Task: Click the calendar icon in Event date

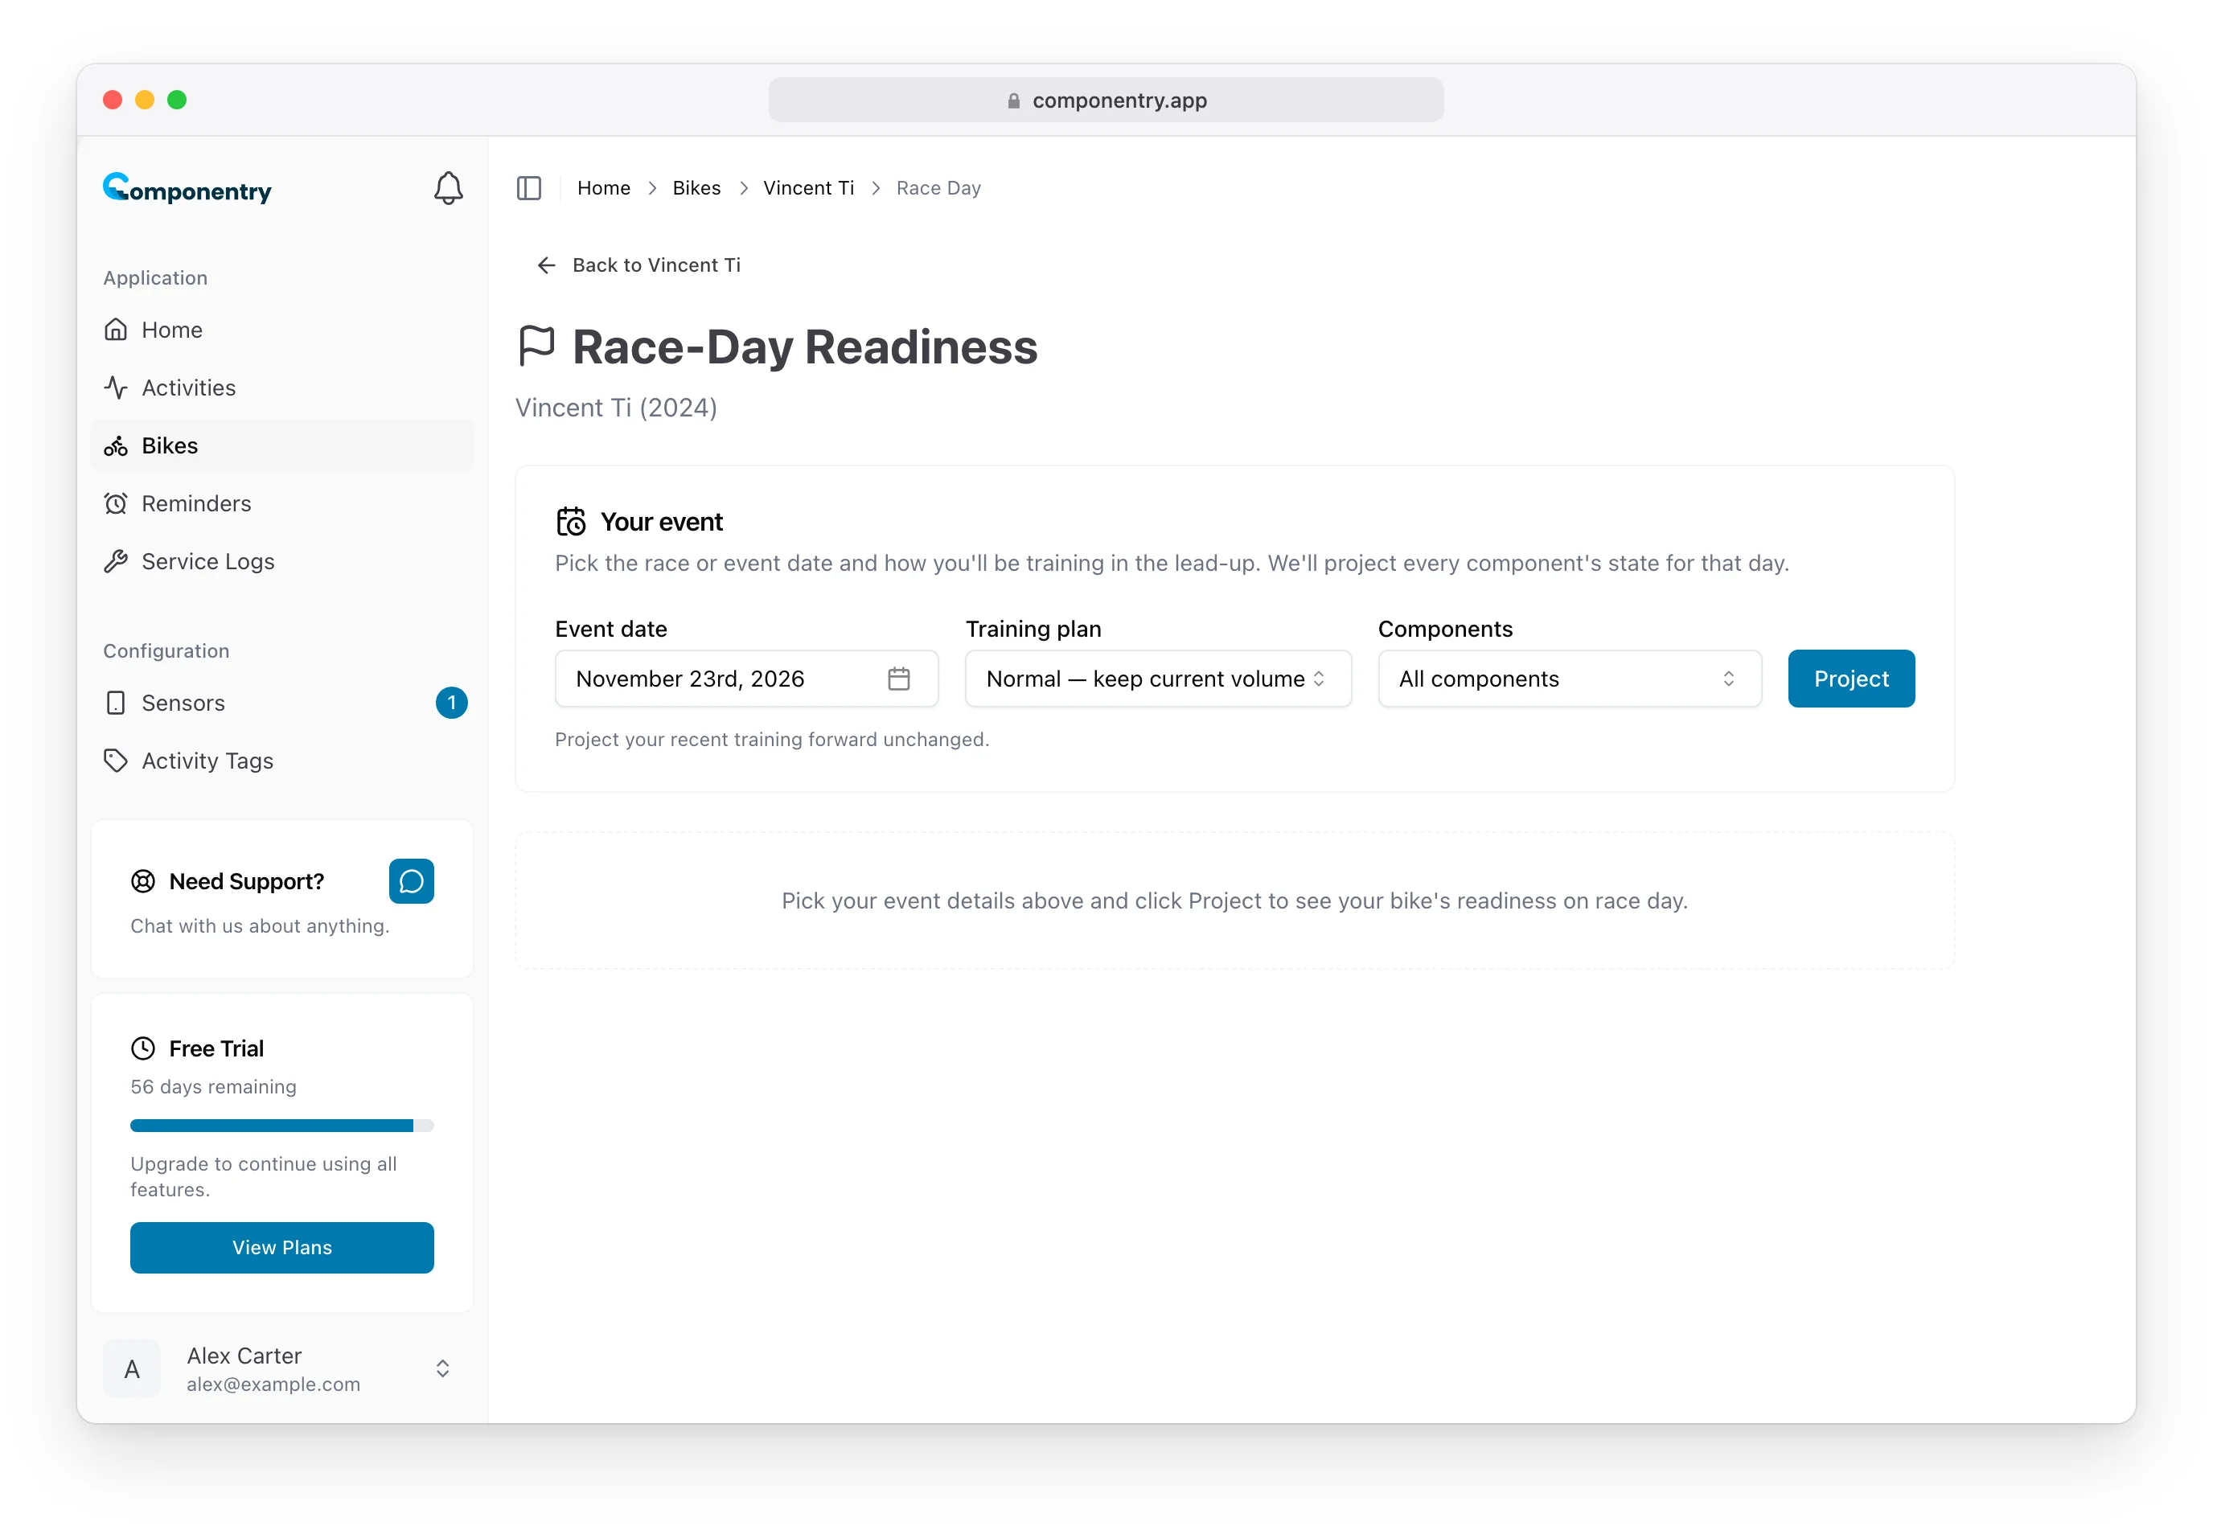Action: 898,679
